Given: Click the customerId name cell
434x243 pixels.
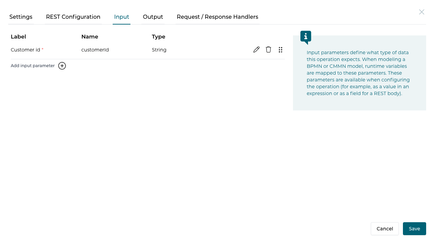Looking at the screenshot, I should (95, 49).
